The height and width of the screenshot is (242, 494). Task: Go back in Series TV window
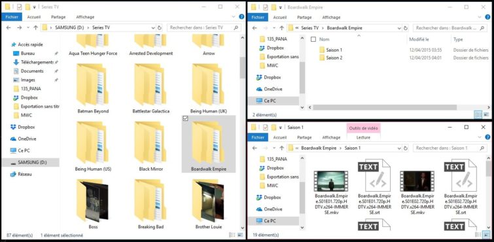pyautogui.click(x=9, y=27)
